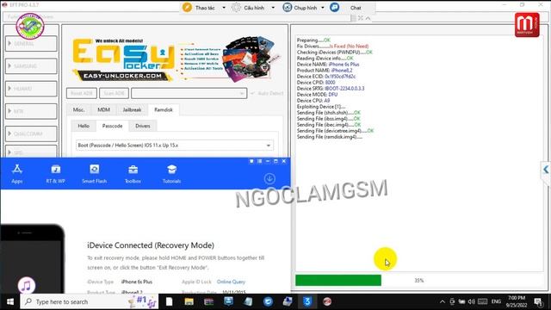Switch to the Jailbreak tab

tap(132, 109)
